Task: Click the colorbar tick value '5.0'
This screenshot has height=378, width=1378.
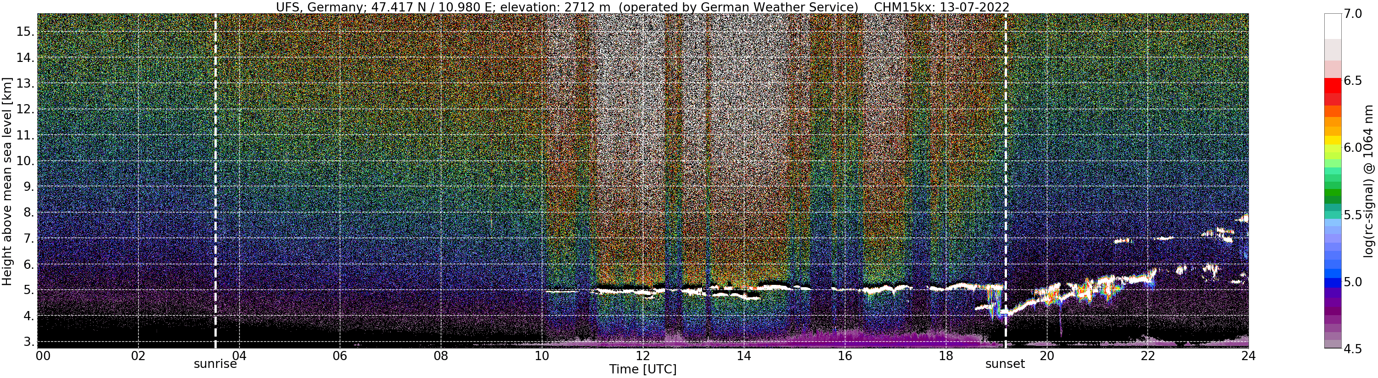Action: (x=1352, y=282)
